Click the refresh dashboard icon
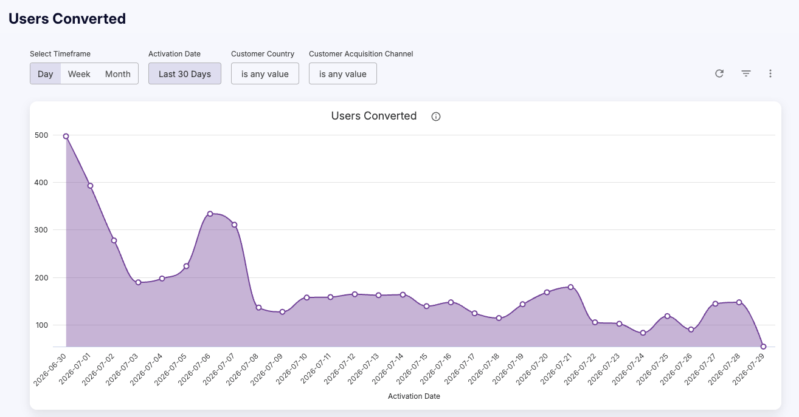 coord(719,73)
